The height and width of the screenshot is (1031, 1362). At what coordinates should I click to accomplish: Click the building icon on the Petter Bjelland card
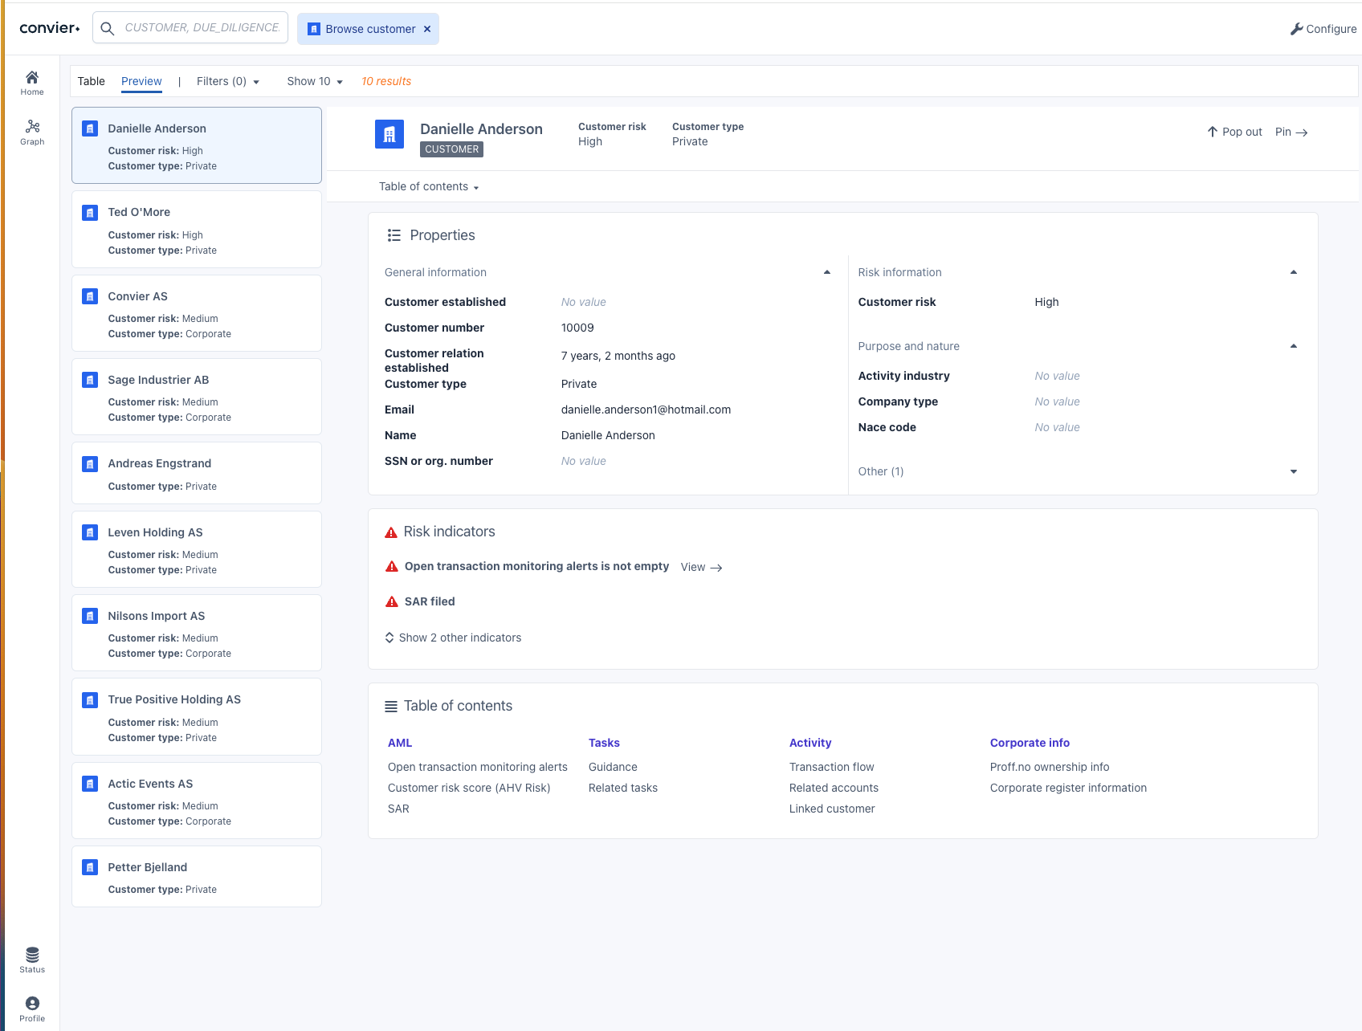90,867
